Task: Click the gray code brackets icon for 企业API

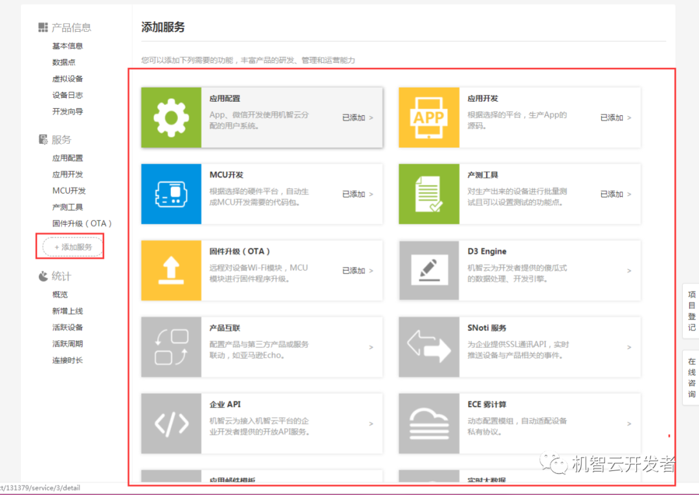Action: [171, 424]
